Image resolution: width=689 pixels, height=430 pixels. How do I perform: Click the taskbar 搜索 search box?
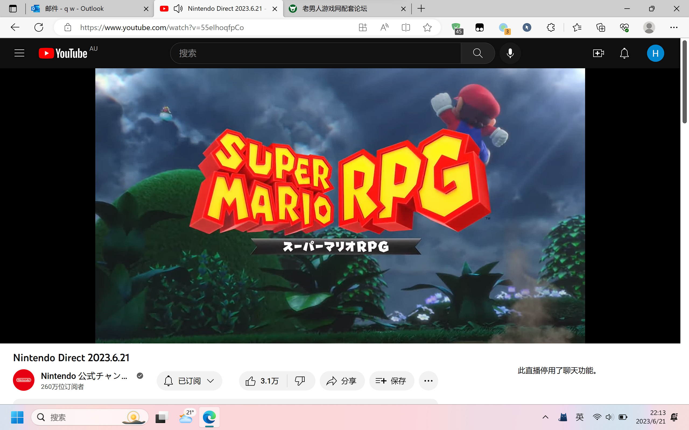[90, 417]
